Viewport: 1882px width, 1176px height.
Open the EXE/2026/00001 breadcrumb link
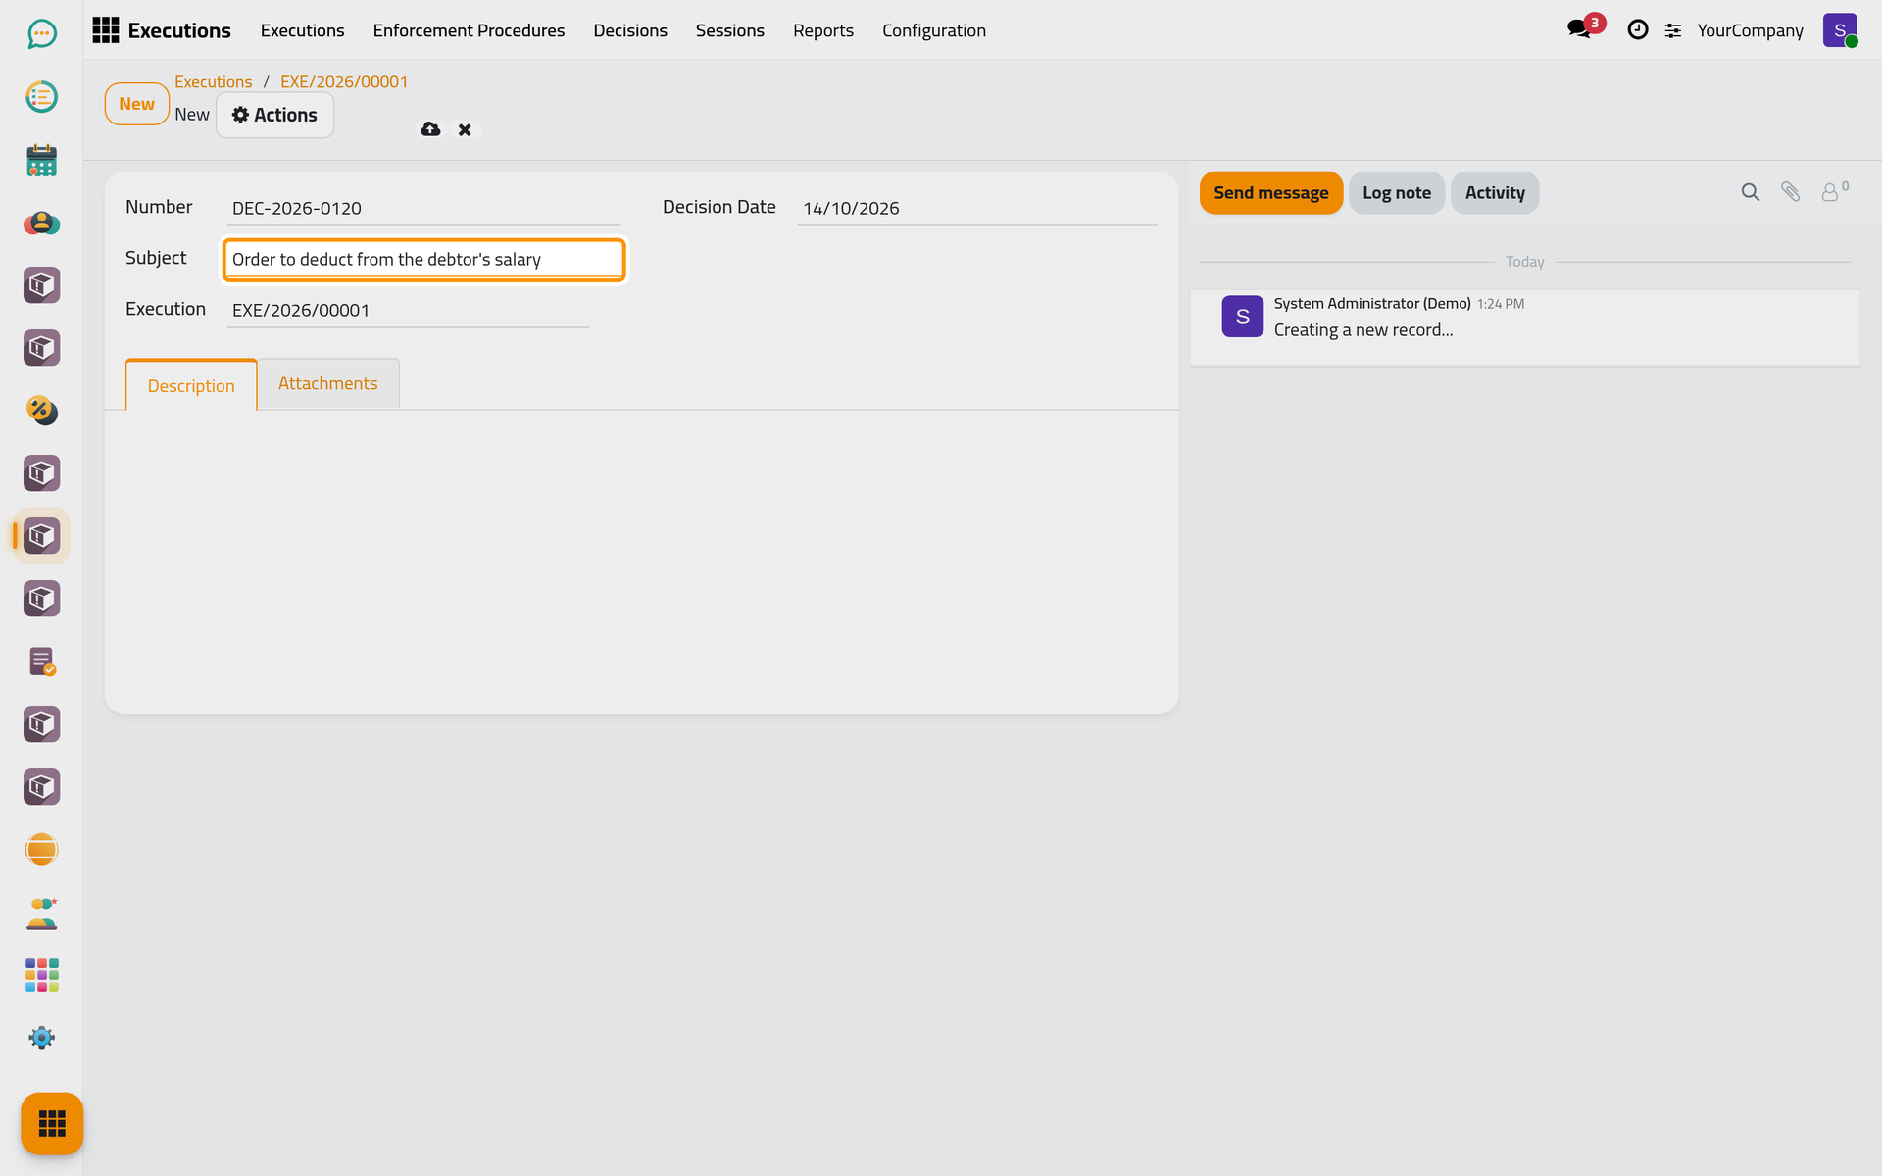tap(344, 81)
